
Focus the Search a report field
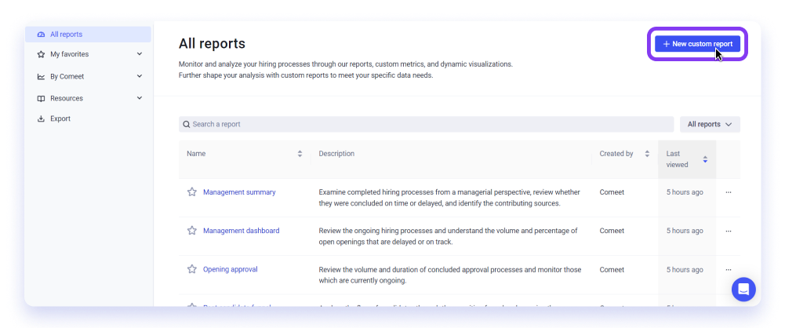(426, 124)
